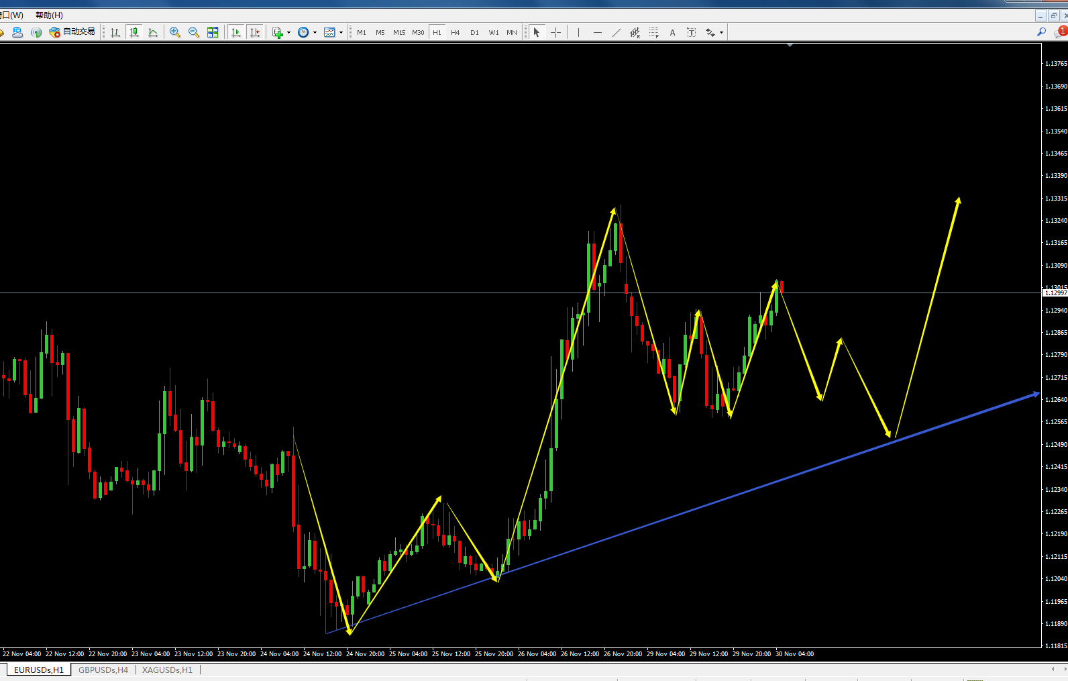Viewport: 1068px width, 681px height.
Task: Select the M15 timeframe
Action: (399, 32)
